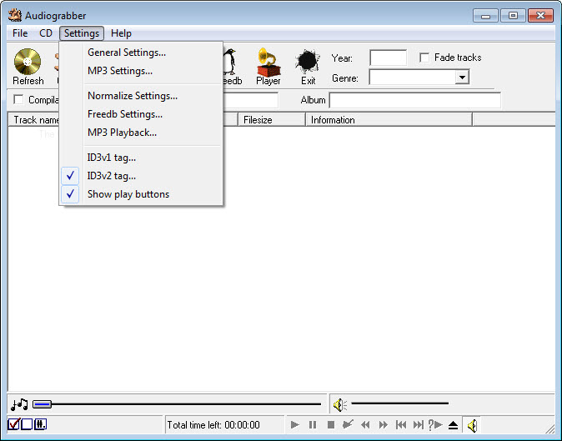Click the music notes icon beside position slider
Image resolution: width=562 pixels, height=441 pixels.
19,404
